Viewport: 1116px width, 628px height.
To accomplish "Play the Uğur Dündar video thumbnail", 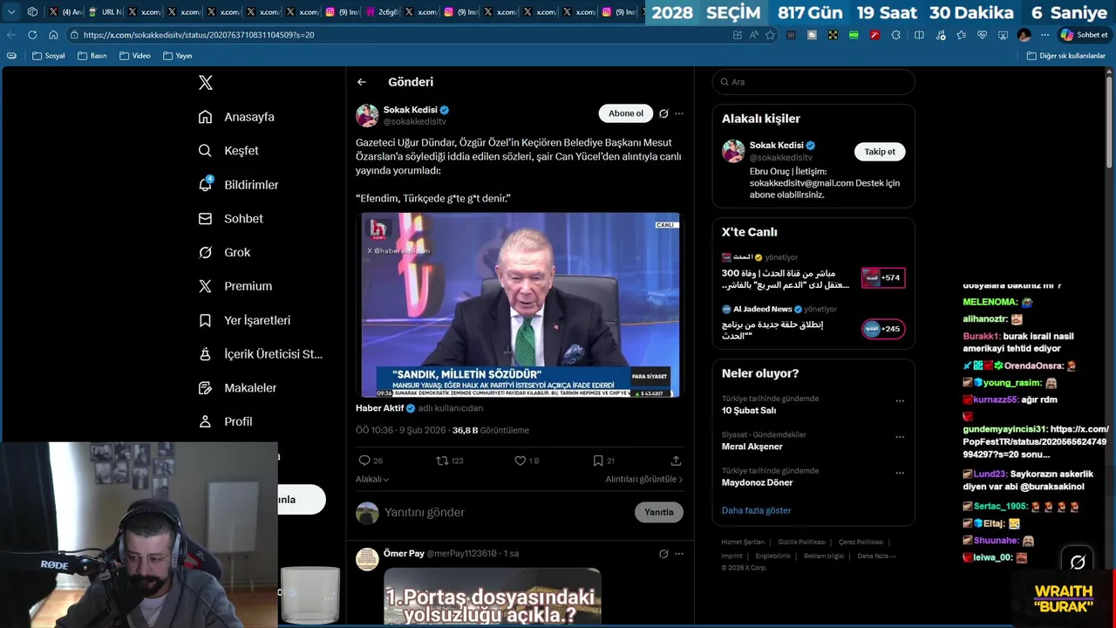I will pyautogui.click(x=520, y=304).
